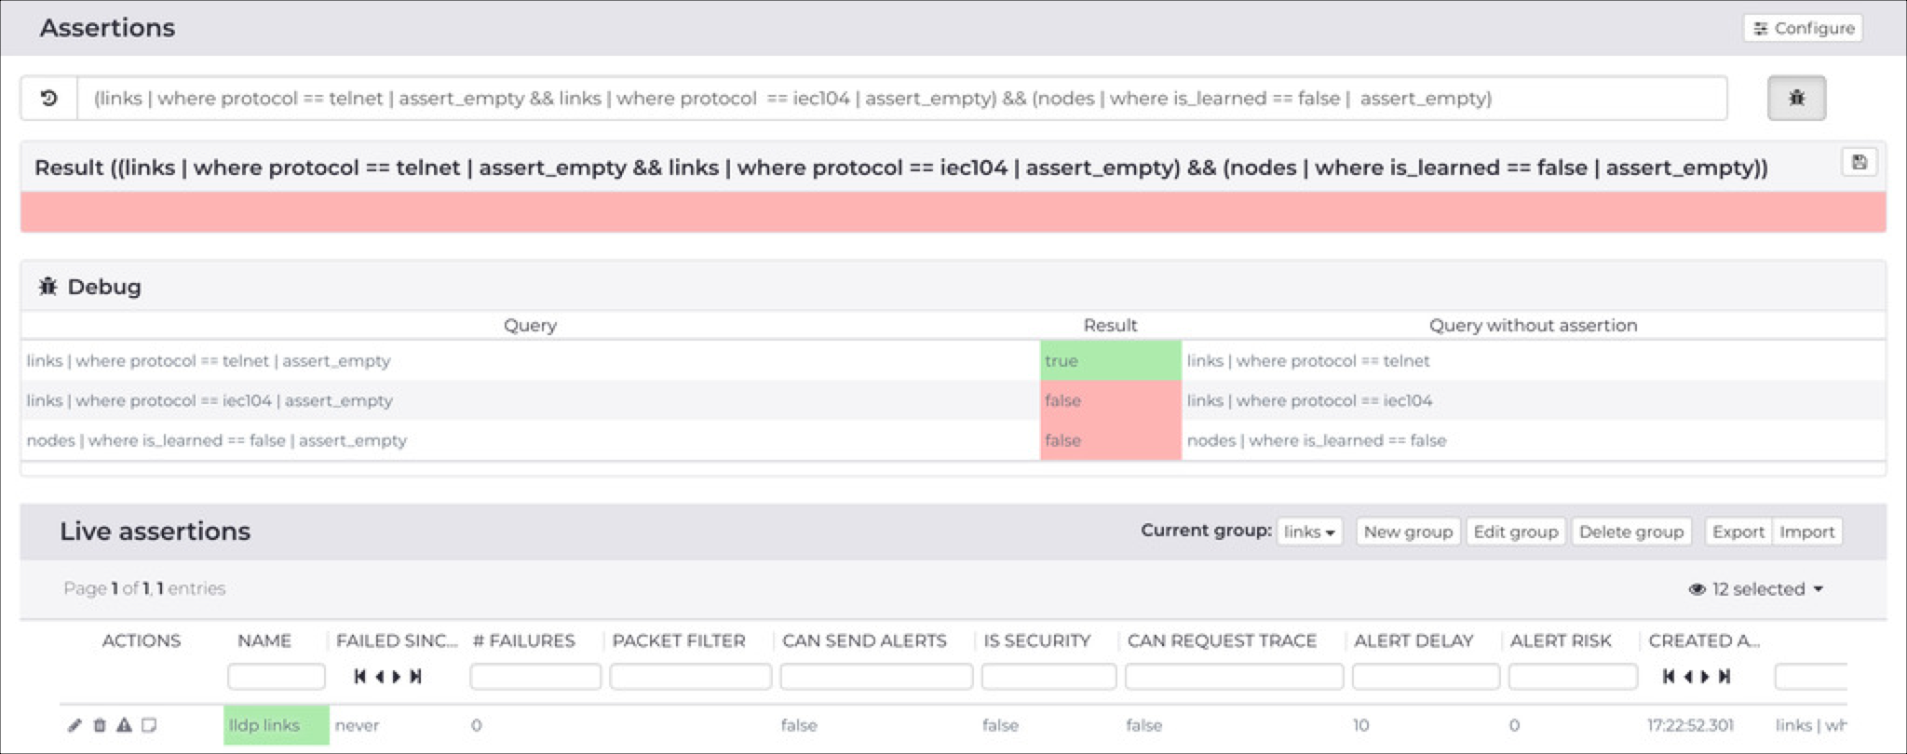This screenshot has height=754, width=1907.
Task: Click the red failed result bar
Action: pyautogui.click(x=953, y=212)
